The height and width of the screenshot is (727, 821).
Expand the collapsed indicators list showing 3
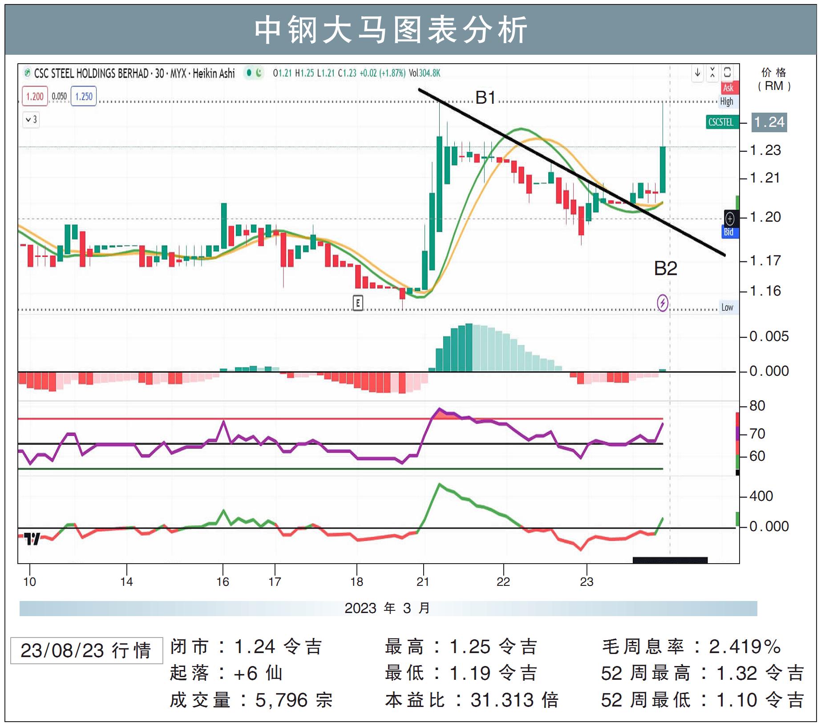[x=31, y=120]
